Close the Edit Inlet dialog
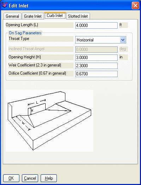 [x=135, y=5]
